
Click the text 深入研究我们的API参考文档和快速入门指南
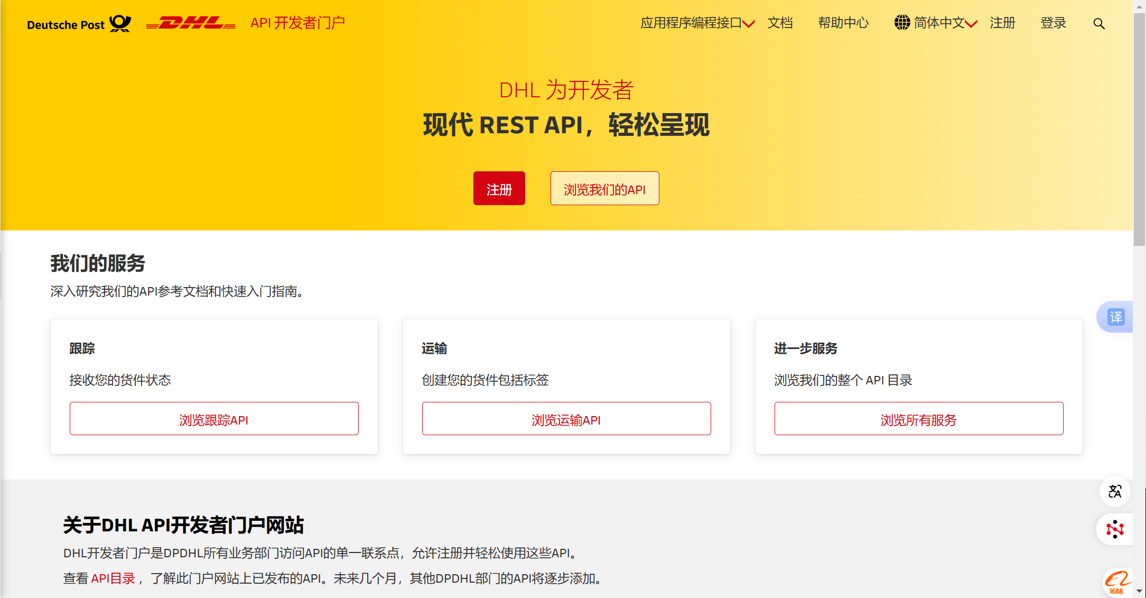177,291
